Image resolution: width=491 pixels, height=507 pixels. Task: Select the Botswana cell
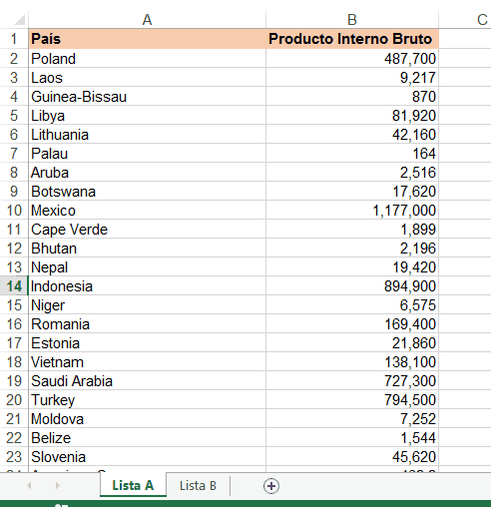pos(147,192)
